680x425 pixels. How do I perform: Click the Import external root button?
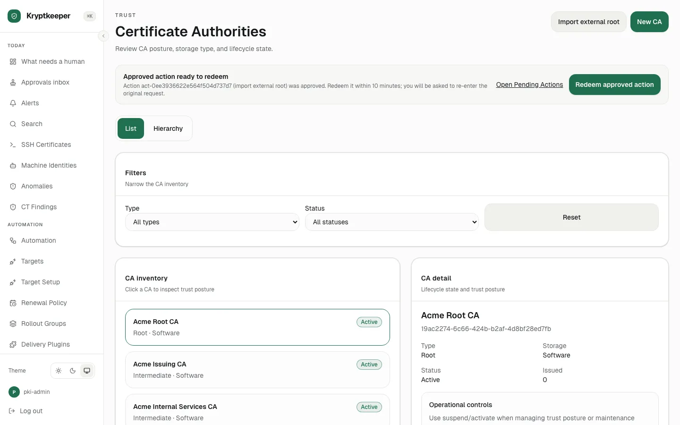588,22
